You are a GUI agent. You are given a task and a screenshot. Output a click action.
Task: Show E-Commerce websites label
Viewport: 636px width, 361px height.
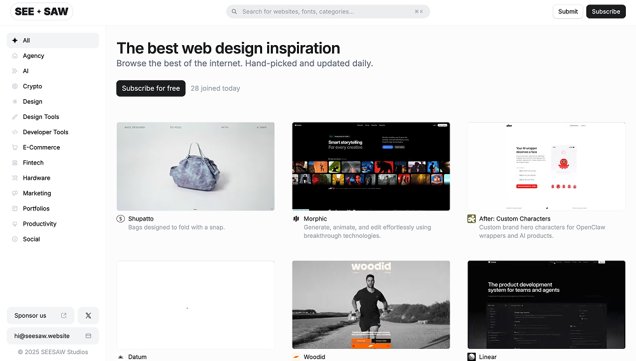coord(41,147)
